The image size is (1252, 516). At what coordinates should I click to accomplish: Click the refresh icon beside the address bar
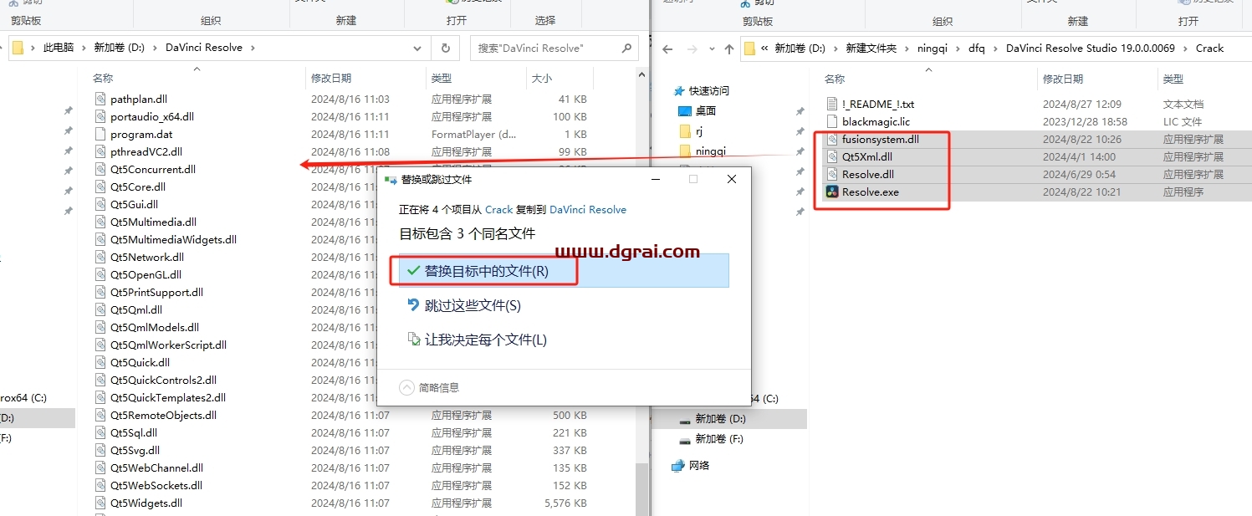click(446, 48)
